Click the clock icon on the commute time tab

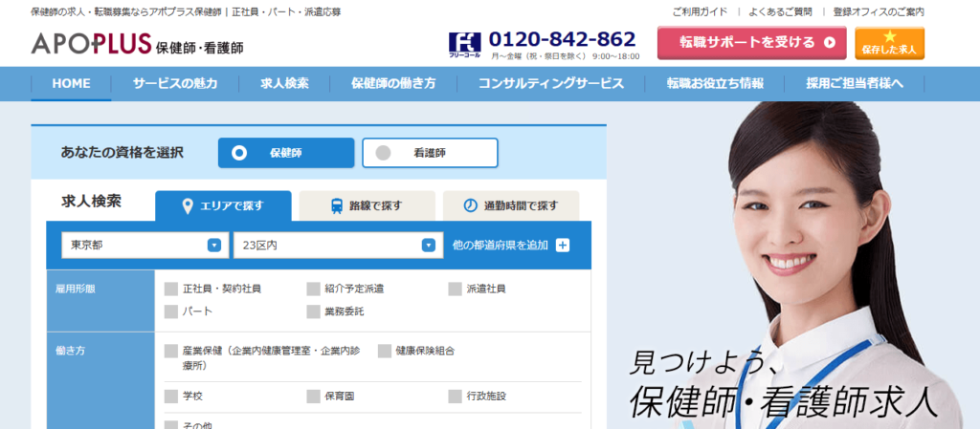click(x=470, y=205)
